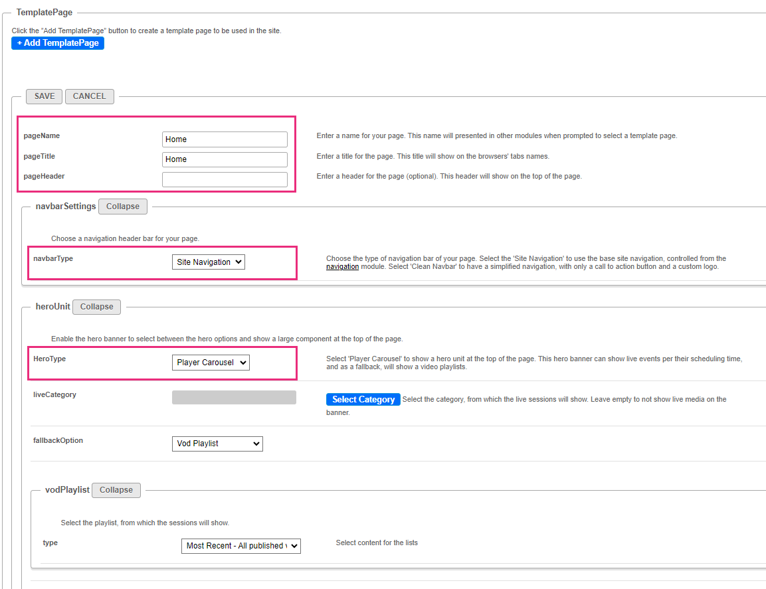Collapse the navbarSettings section
This screenshot has width=766, height=589.
coord(123,206)
